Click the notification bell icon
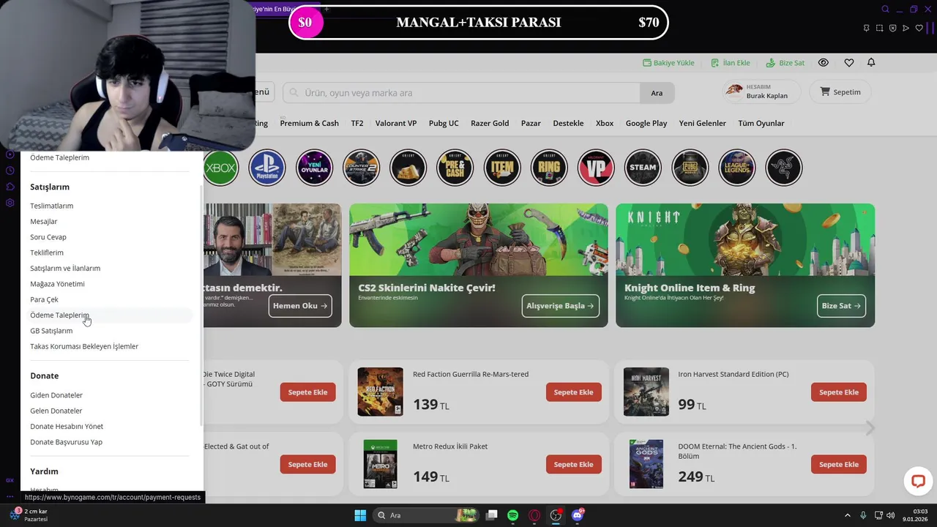The width and height of the screenshot is (937, 527). (871, 63)
